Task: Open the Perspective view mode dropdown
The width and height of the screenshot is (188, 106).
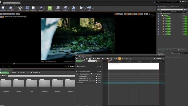Action: [x=7, y=14]
